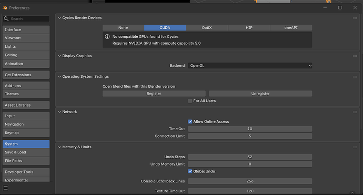Select None as Cycles render device
Image resolution: width=363 pixels, height=195 pixels.
click(123, 28)
